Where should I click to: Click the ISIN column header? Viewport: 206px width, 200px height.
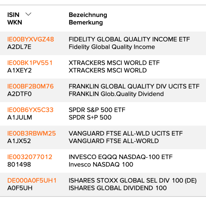click(x=13, y=15)
